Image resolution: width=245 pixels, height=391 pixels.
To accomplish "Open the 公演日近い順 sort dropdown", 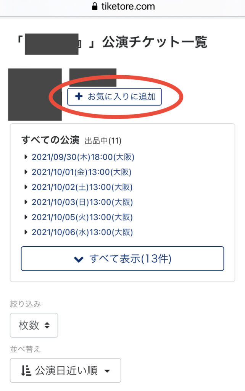I will tap(65, 370).
